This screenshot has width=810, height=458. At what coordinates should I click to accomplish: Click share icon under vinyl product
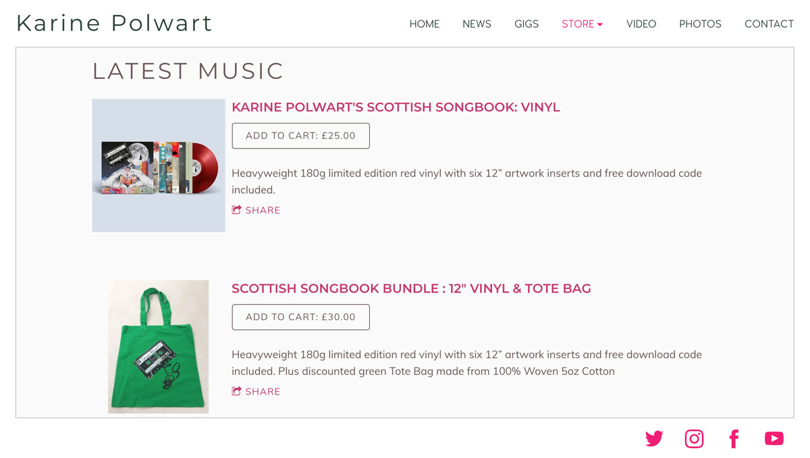256,210
